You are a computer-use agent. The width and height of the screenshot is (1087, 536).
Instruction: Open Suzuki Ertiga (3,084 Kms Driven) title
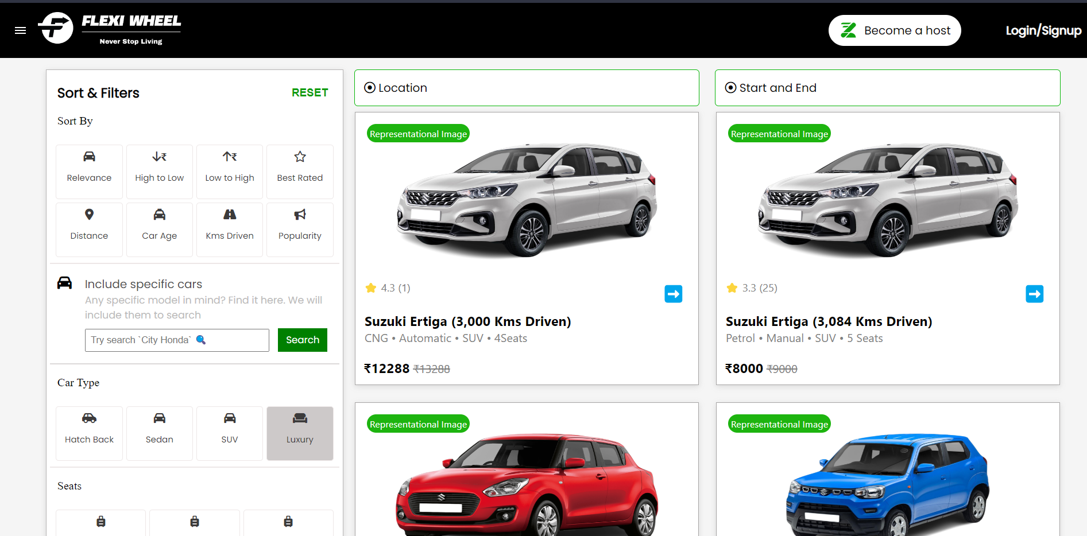pyautogui.click(x=829, y=321)
